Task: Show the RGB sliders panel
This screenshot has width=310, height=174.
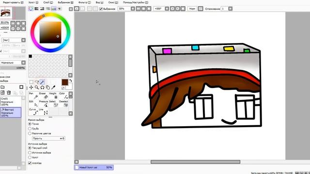Action: click(36, 9)
